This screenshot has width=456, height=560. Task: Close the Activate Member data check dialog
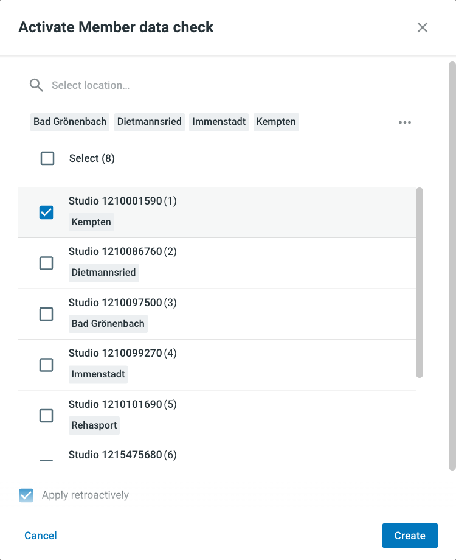point(423,27)
